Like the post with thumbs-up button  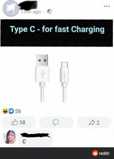18,122
